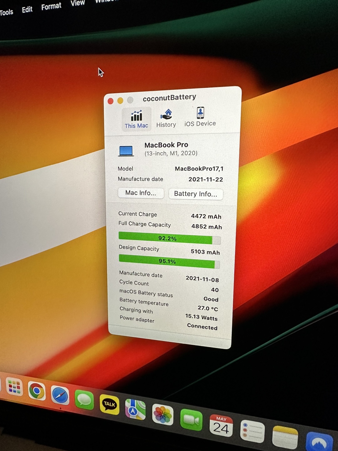Open the Battery Info... details button

(x=196, y=194)
